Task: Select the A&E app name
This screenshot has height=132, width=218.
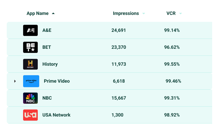Action: click(x=47, y=30)
